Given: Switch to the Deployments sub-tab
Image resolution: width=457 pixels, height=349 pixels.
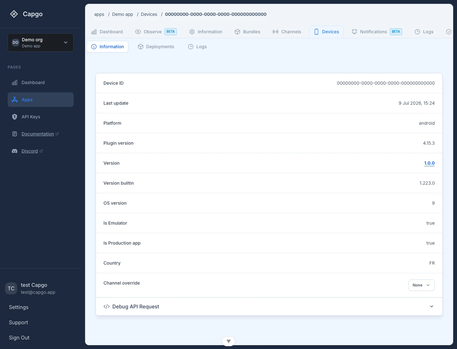Looking at the screenshot, I should pos(156,47).
